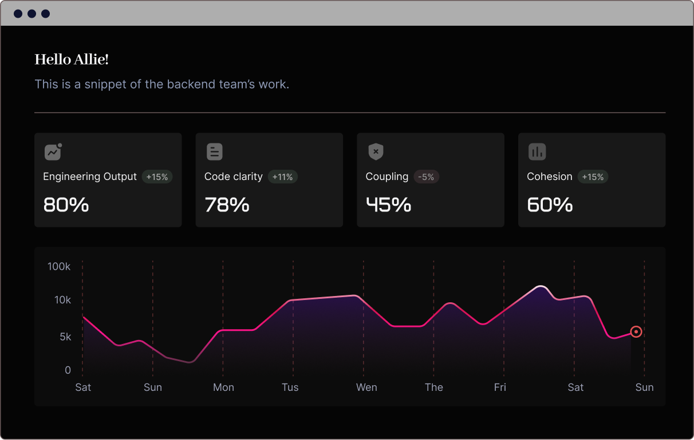
Task: Click the +15% badge beside Cohesion
Action: (593, 177)
